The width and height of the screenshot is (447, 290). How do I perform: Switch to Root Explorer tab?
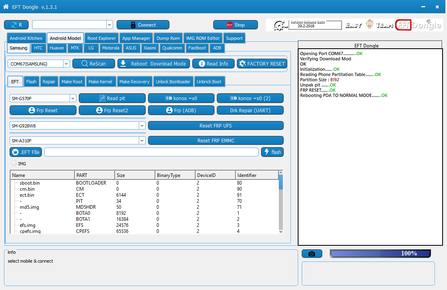pos(101,38)
